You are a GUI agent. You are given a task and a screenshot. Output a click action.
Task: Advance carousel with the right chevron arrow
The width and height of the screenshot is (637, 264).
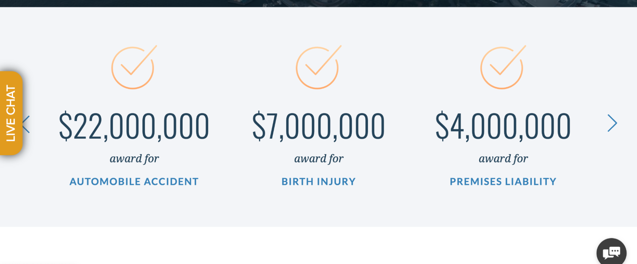pos(612,123)
